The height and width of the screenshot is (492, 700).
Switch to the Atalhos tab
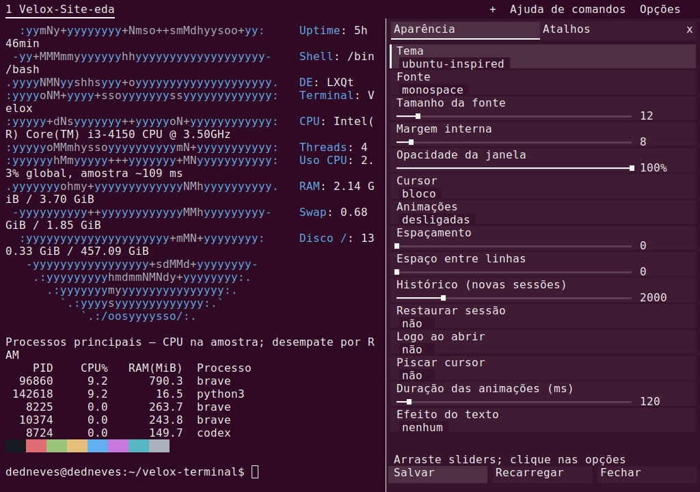point(566,29)
